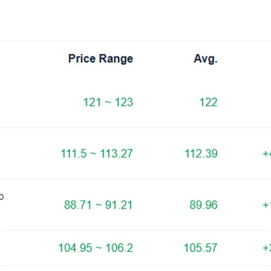
Task: Click the clipped change value beside 89.96
Action: tap(266, 205)
